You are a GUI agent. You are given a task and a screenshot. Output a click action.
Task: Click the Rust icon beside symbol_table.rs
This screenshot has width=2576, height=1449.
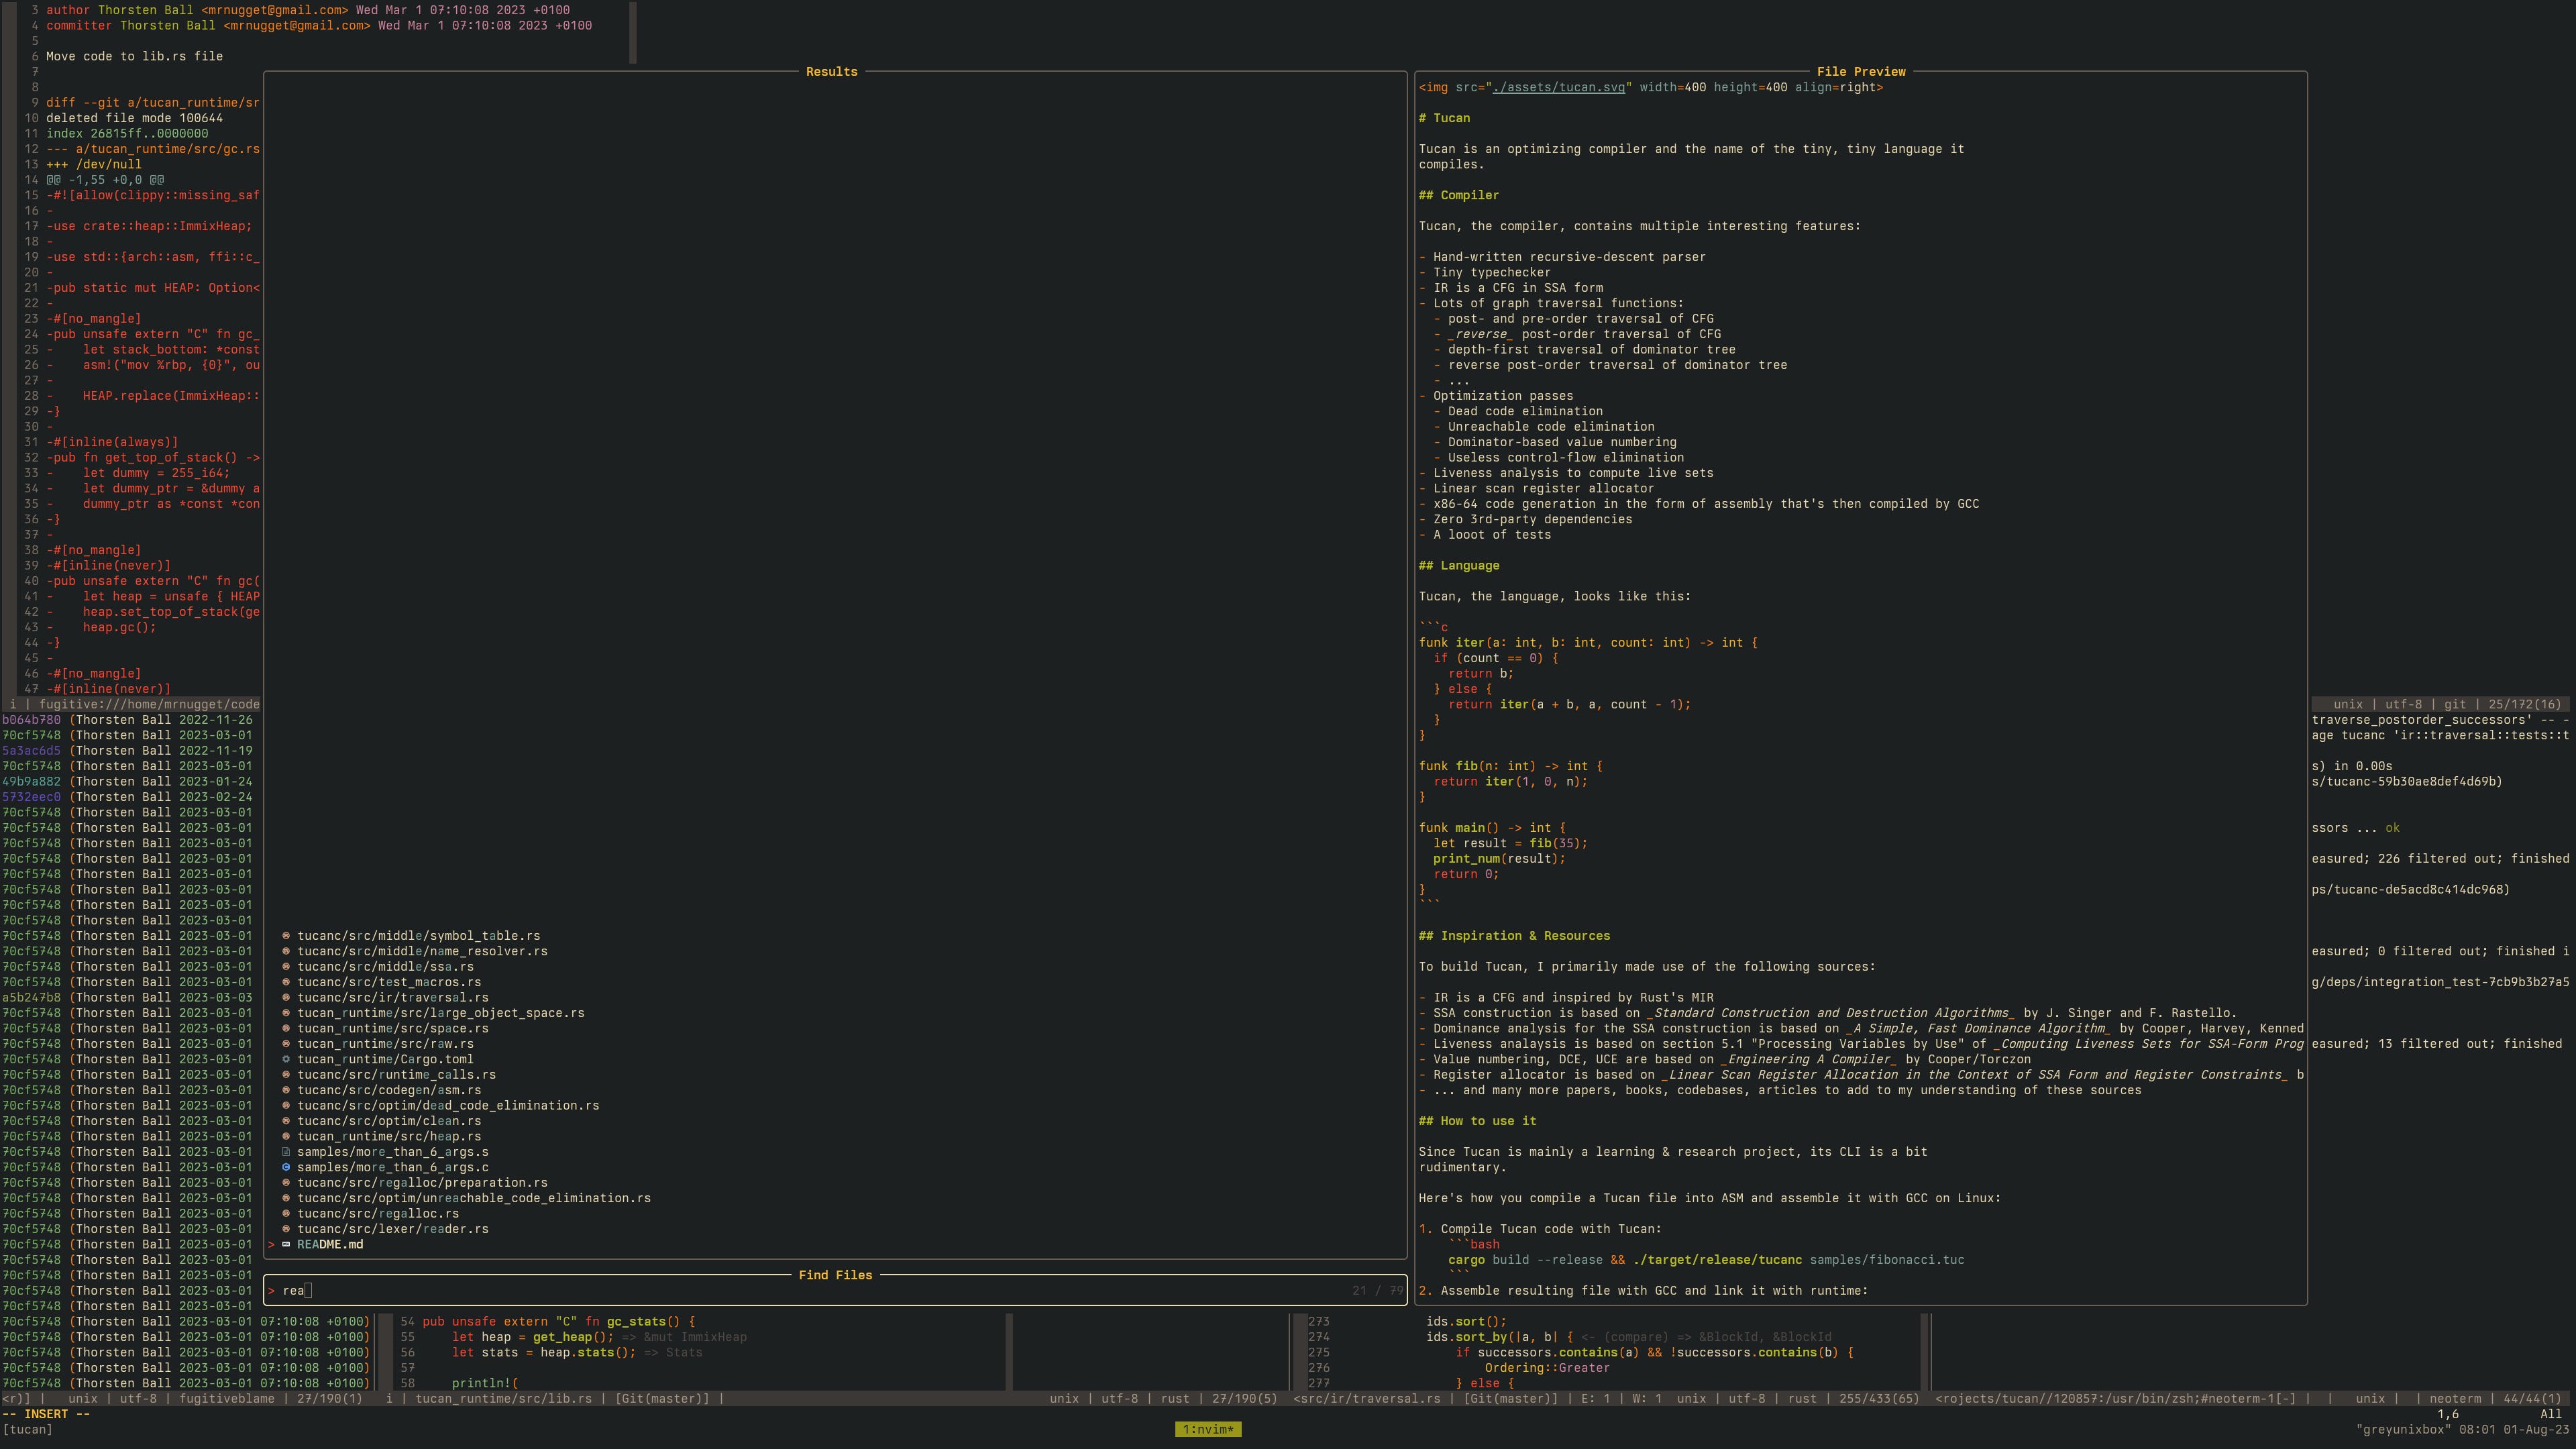286,936
